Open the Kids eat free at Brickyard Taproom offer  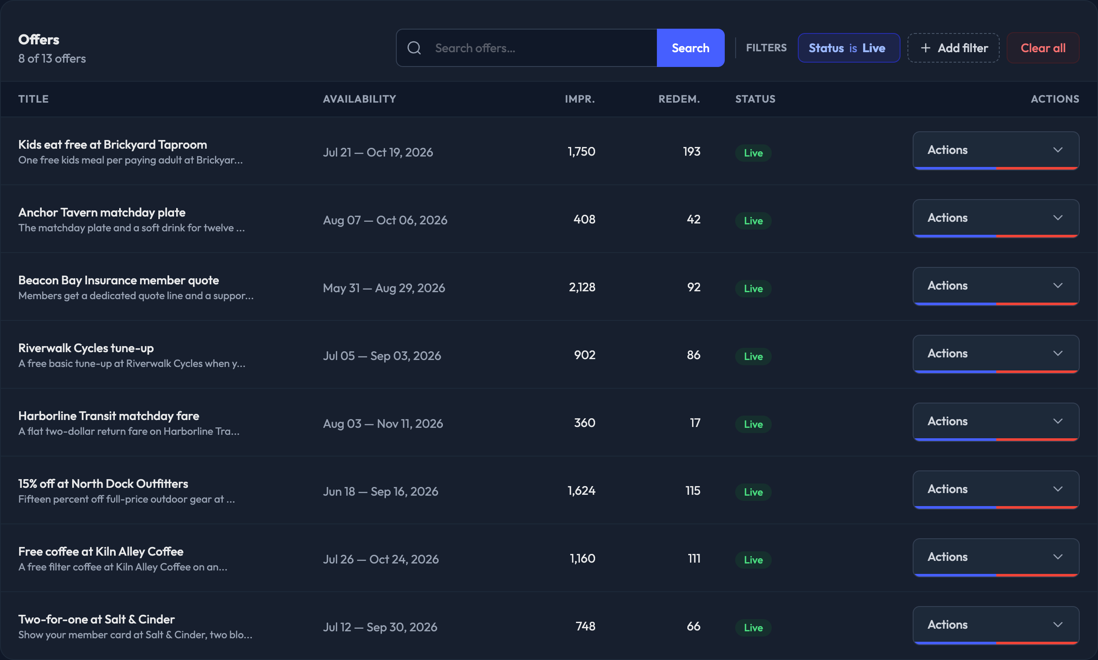pos(113,144)
